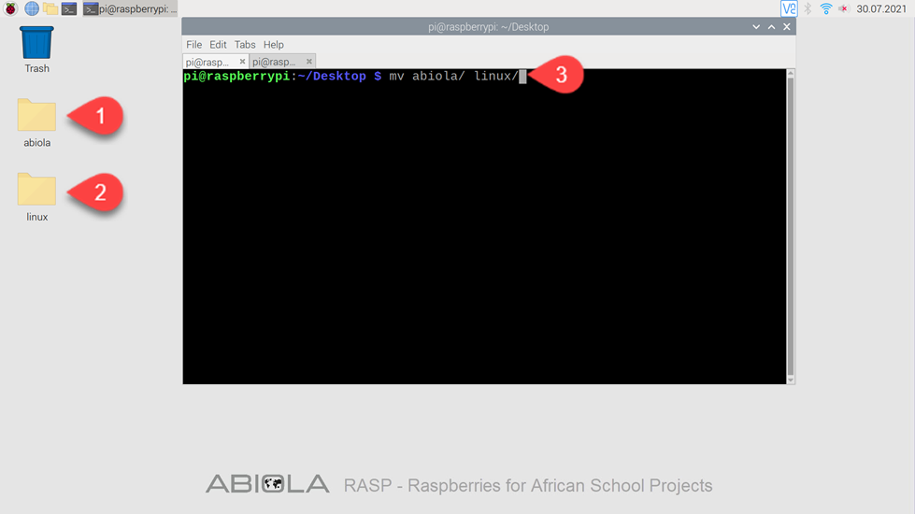Click the terminal scrollbar down arrow

[x=791, y=379]
